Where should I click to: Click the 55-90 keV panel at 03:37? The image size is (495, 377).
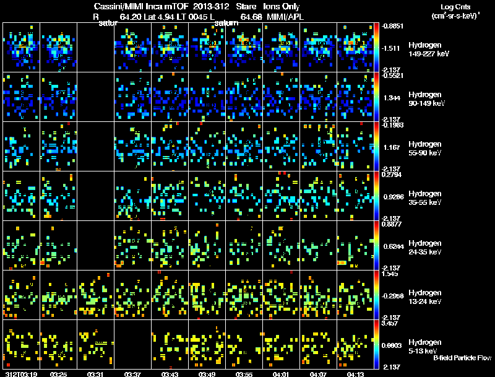tap(132, 146)
